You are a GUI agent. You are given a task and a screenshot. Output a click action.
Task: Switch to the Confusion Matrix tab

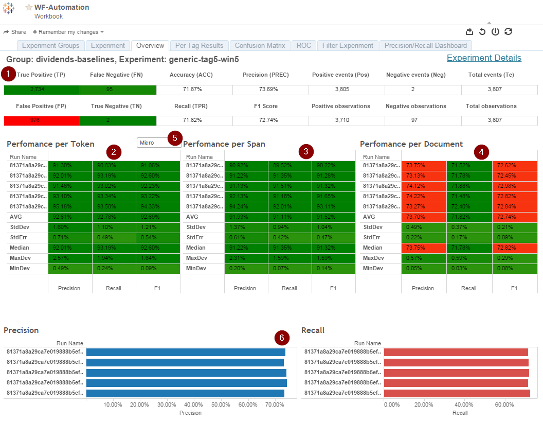tap(260, 45)
